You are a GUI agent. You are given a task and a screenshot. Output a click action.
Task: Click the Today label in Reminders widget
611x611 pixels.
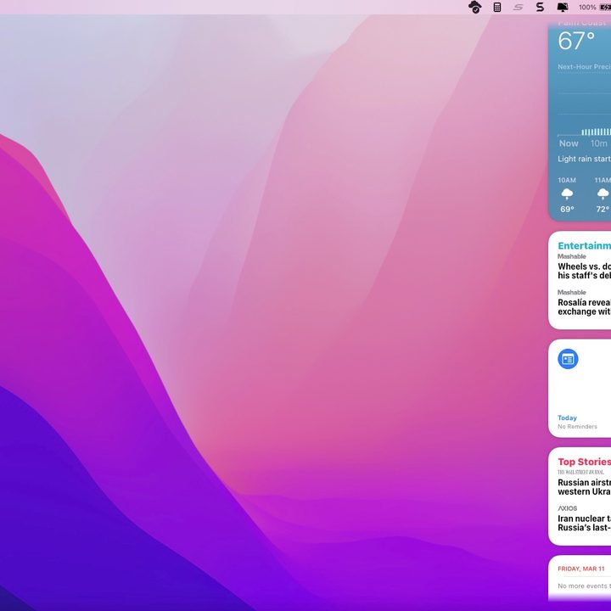click(567, 418)
